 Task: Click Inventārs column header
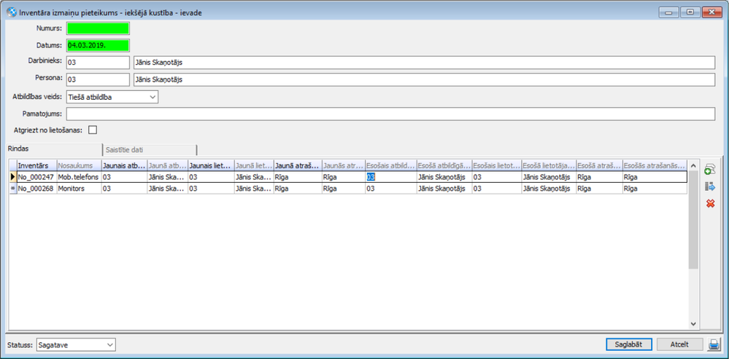pyautogui.click(x=36, y=165)
